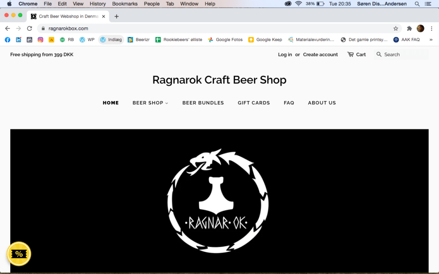Bookmark this page with the star icon
Viewport: 439px width, 274px height.
[396, 28]
